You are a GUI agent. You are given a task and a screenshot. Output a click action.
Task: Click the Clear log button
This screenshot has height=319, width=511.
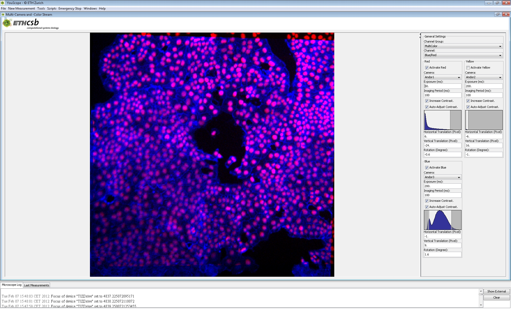tap(496, 297)
